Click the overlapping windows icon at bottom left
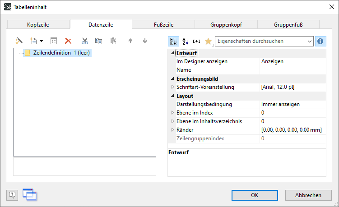Image resolution: width=339 pixels, height=207 pixels. click(x=30, y=194)
